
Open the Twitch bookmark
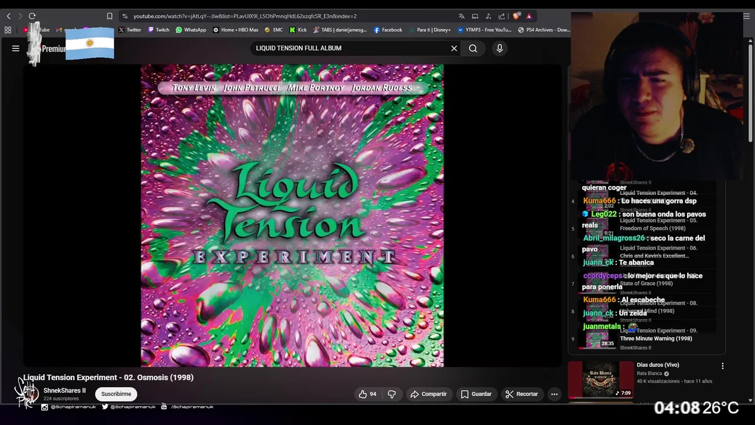click(x=159, y=30)
